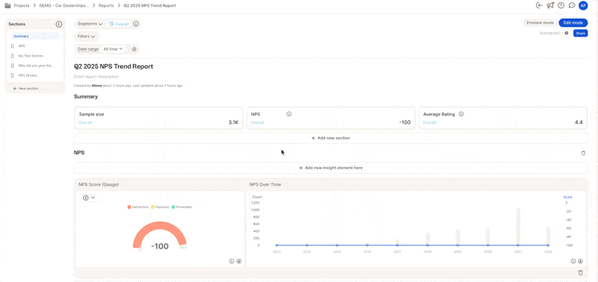Click the back/exit arrow icon in header
This screenshot has height=282, width=598.
pyautogui.click(x=539, y=5)
